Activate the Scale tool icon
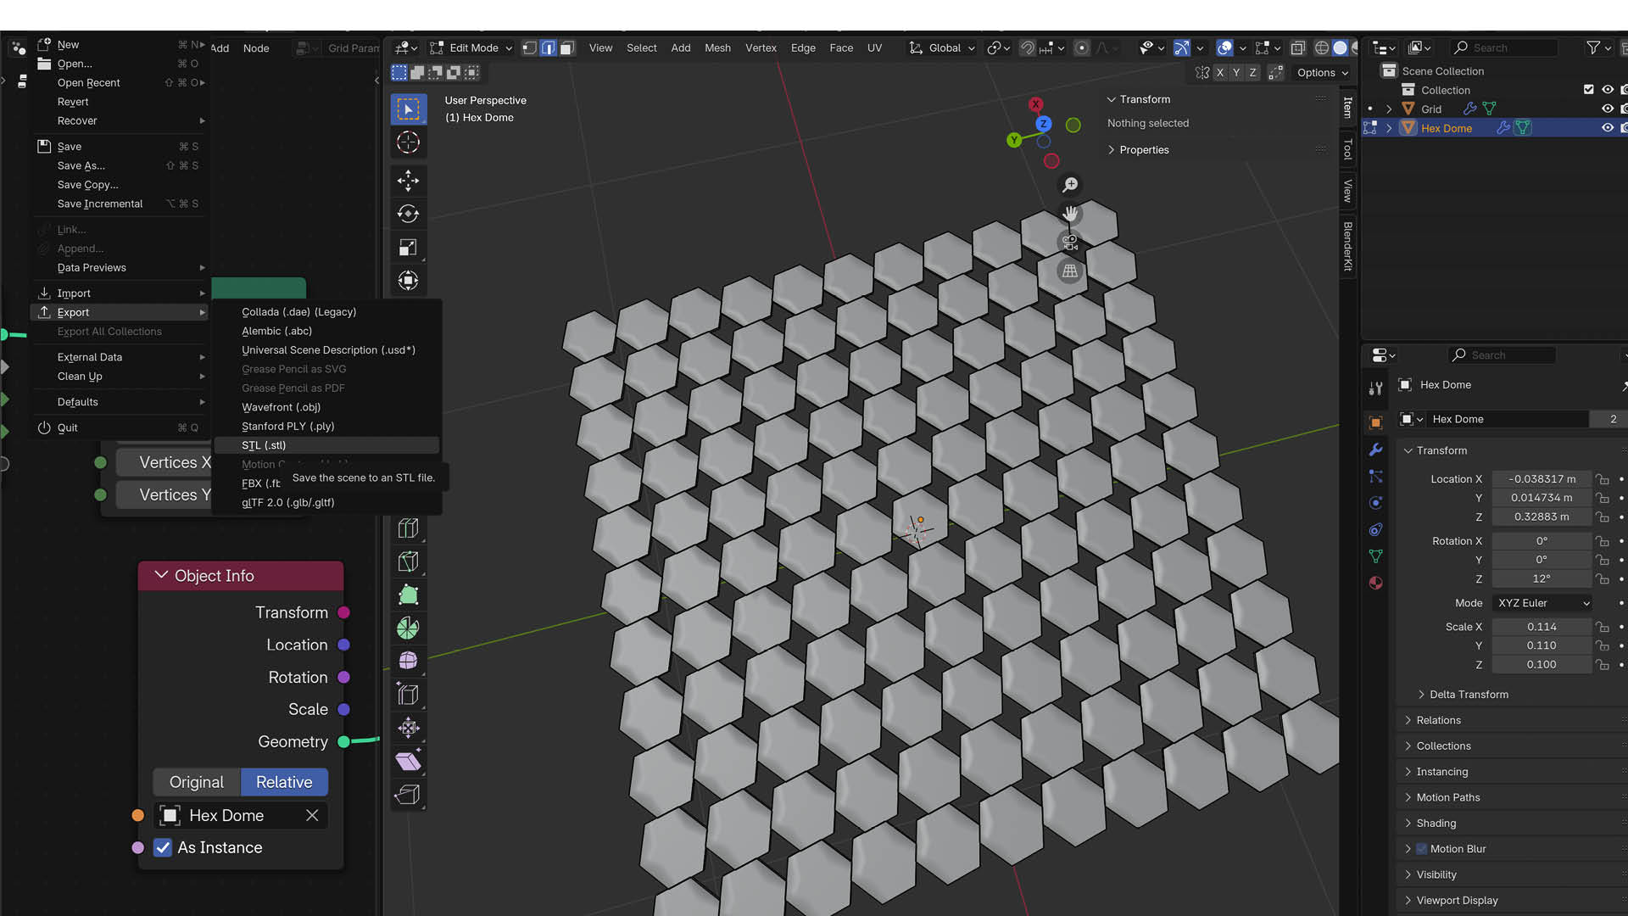This screenshot has height=916, width=1628. (x=408, y=248)
